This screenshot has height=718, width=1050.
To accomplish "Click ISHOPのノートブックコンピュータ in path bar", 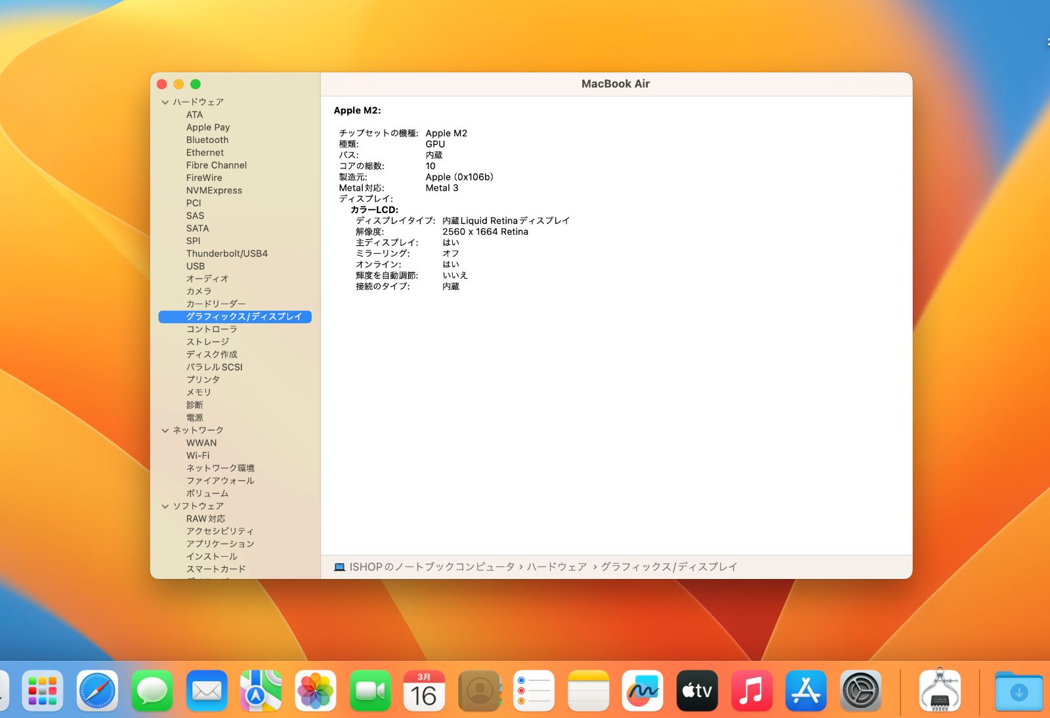I will click(432, 567).
